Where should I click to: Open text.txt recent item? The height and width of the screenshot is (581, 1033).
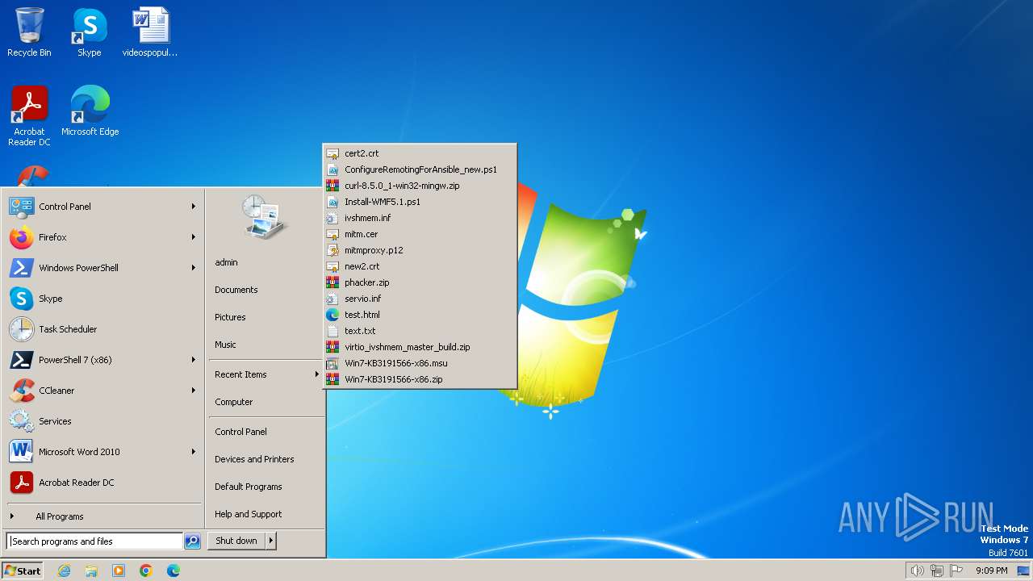pyautogui.click(x=419, y=331)
